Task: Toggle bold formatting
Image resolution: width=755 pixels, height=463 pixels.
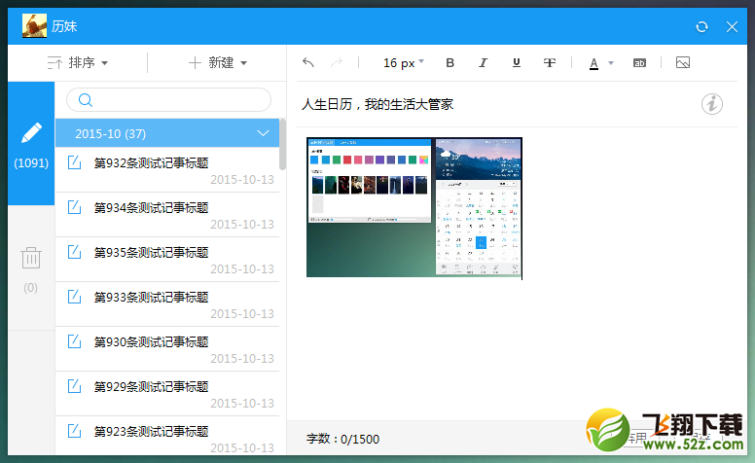Action: click(450, 62)
